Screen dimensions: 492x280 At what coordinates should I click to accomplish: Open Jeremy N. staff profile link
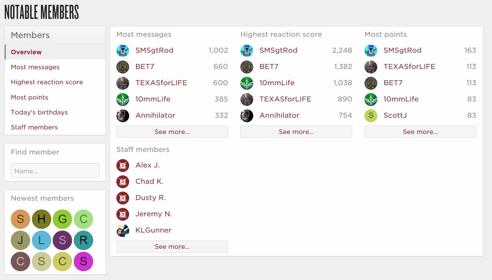click(154, 214)
